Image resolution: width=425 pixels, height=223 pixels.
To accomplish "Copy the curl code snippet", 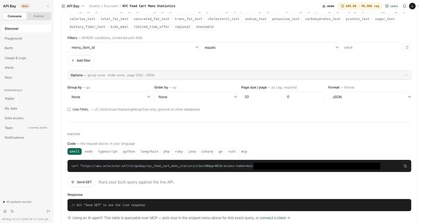I will [405, 166].
